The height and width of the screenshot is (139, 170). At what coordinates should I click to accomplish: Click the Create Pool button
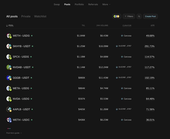point(150,16)
